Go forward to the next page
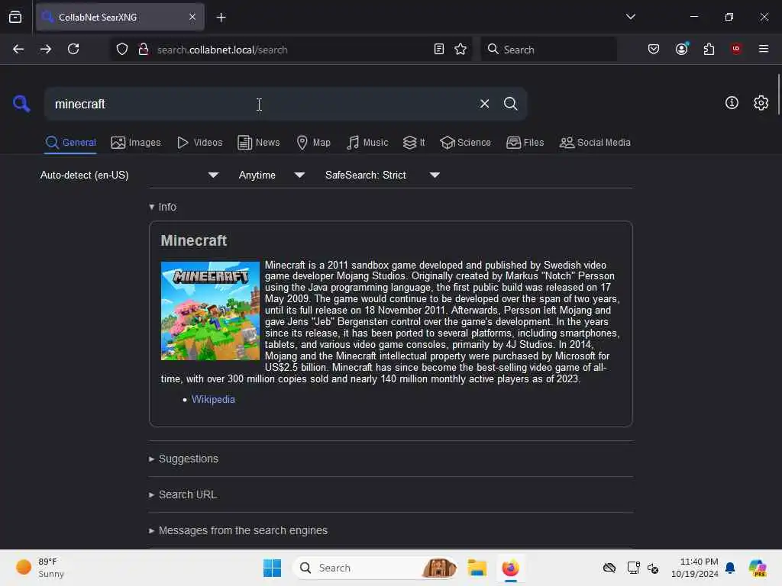 45,50
